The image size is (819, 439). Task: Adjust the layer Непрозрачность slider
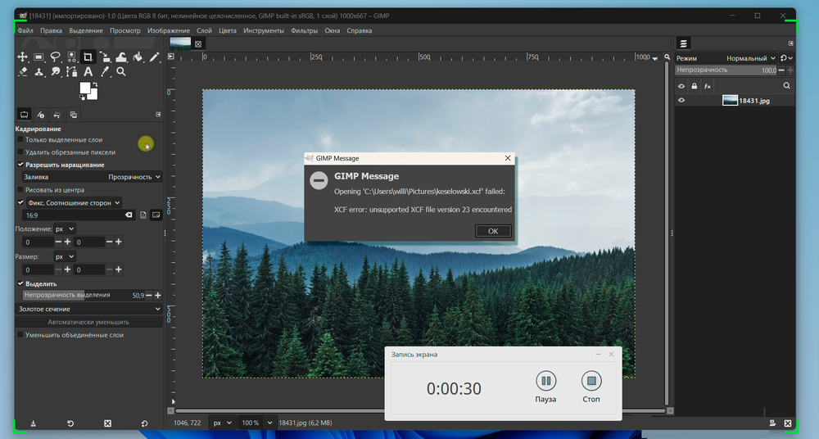tap(726, 70)
